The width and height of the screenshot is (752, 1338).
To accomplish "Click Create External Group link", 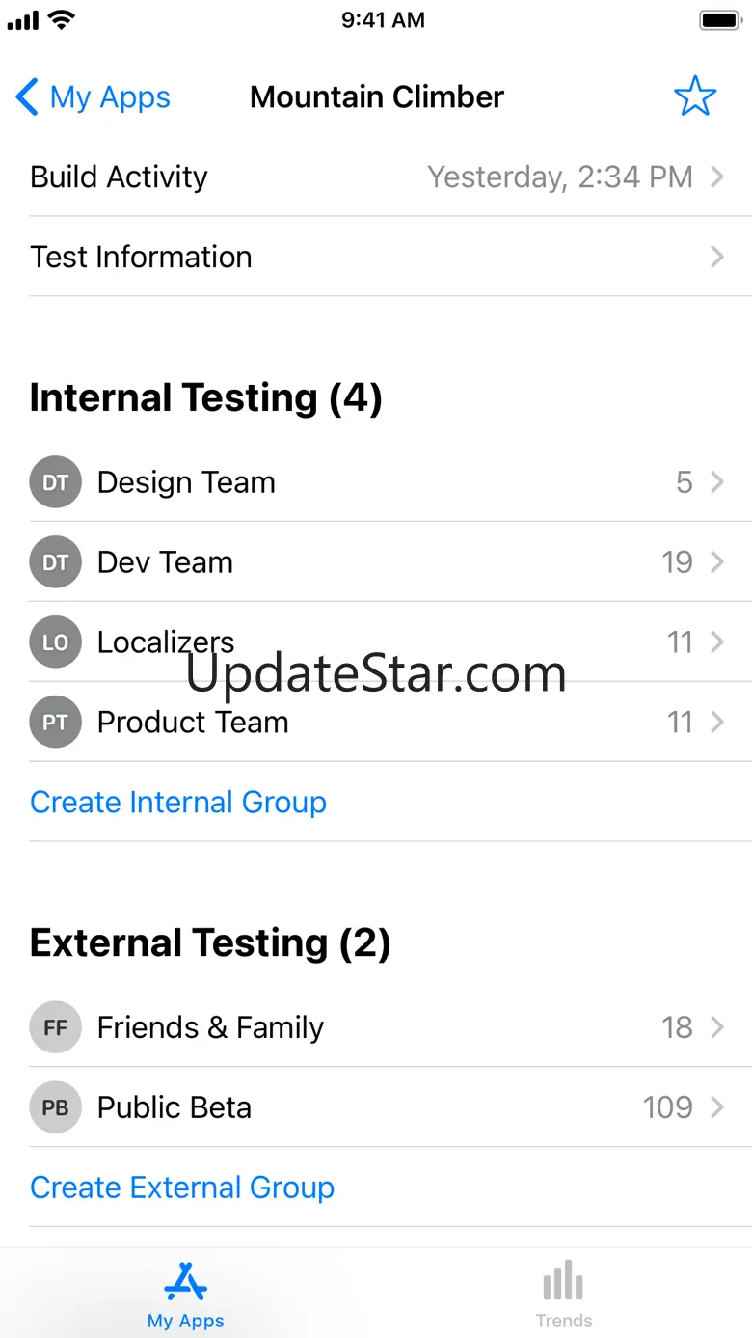I will (x=182, y=1188).
